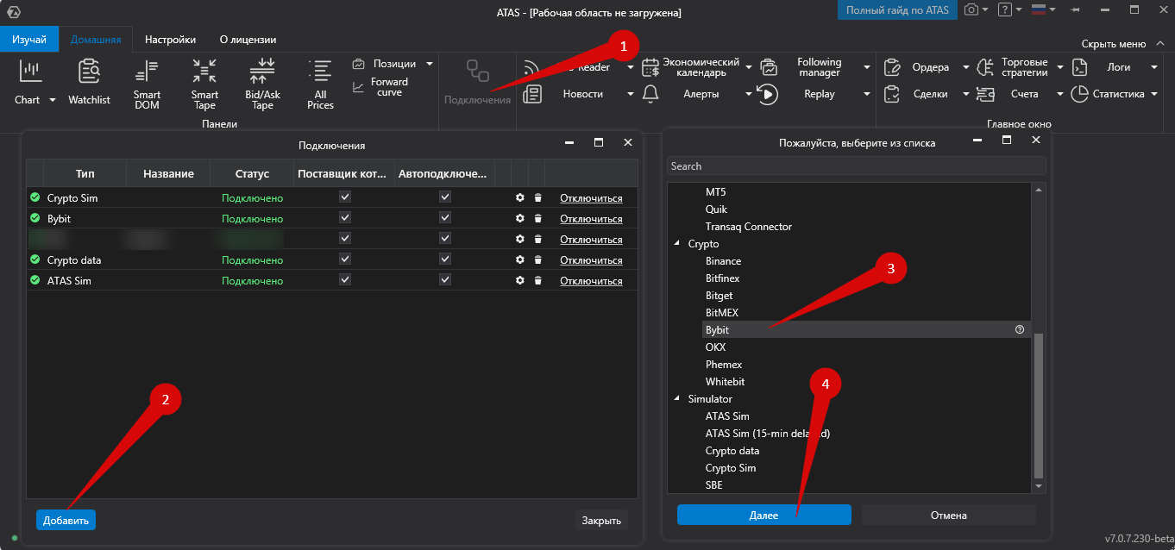Image resolution: width=1175 pixels, height=550 pixels.
Task: Collapse the Crypto tree group
Action: pyautogui.click(x=677, y=244)
